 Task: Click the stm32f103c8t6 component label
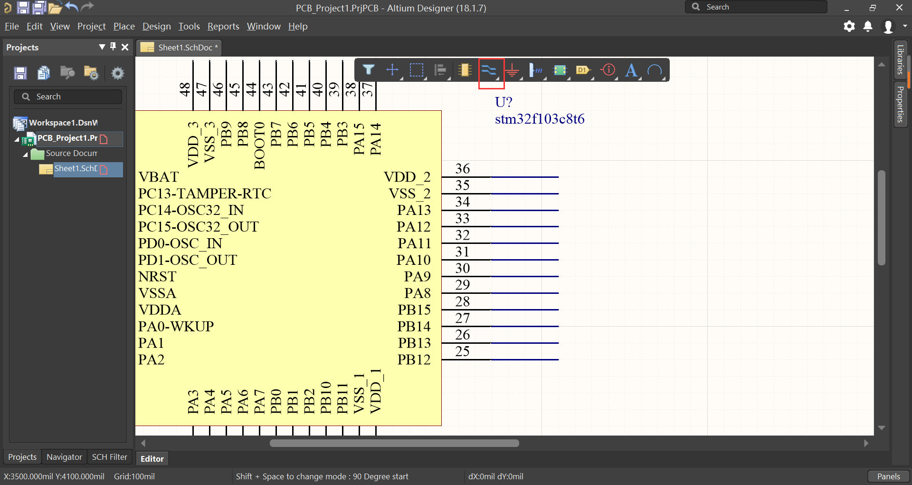[540, 118]
